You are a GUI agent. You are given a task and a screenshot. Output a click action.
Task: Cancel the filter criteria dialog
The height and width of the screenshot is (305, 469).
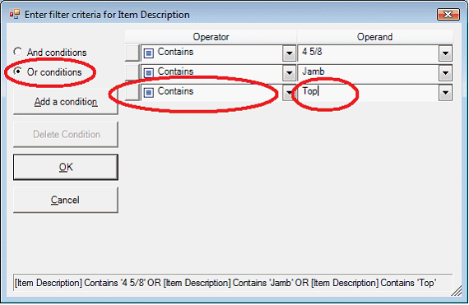(x=66, y=200)
